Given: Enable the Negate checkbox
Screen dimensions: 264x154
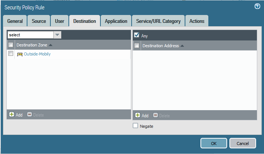Looking at the screenshot, I should point(135,126).
